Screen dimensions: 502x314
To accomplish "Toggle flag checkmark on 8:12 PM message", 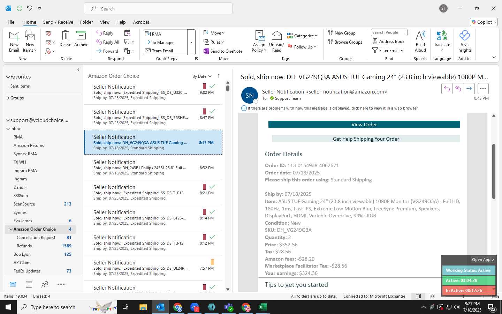I will (212, 237).
